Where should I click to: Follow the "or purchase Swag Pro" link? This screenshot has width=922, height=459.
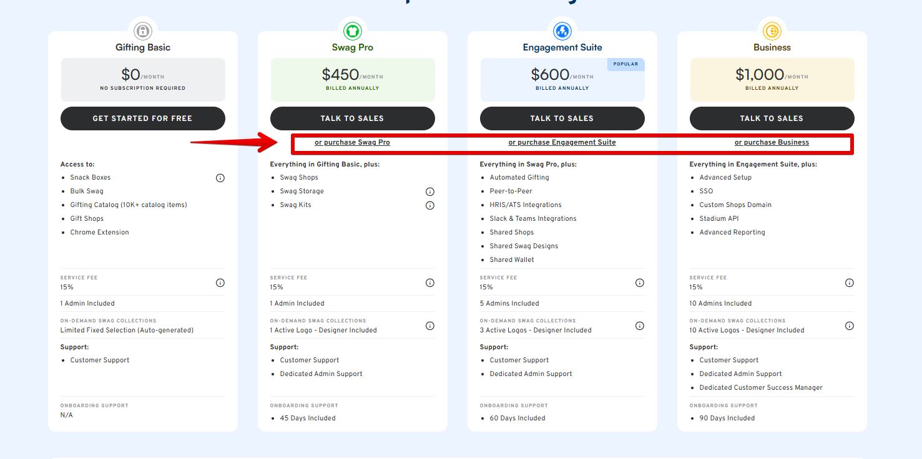(352, 142)
